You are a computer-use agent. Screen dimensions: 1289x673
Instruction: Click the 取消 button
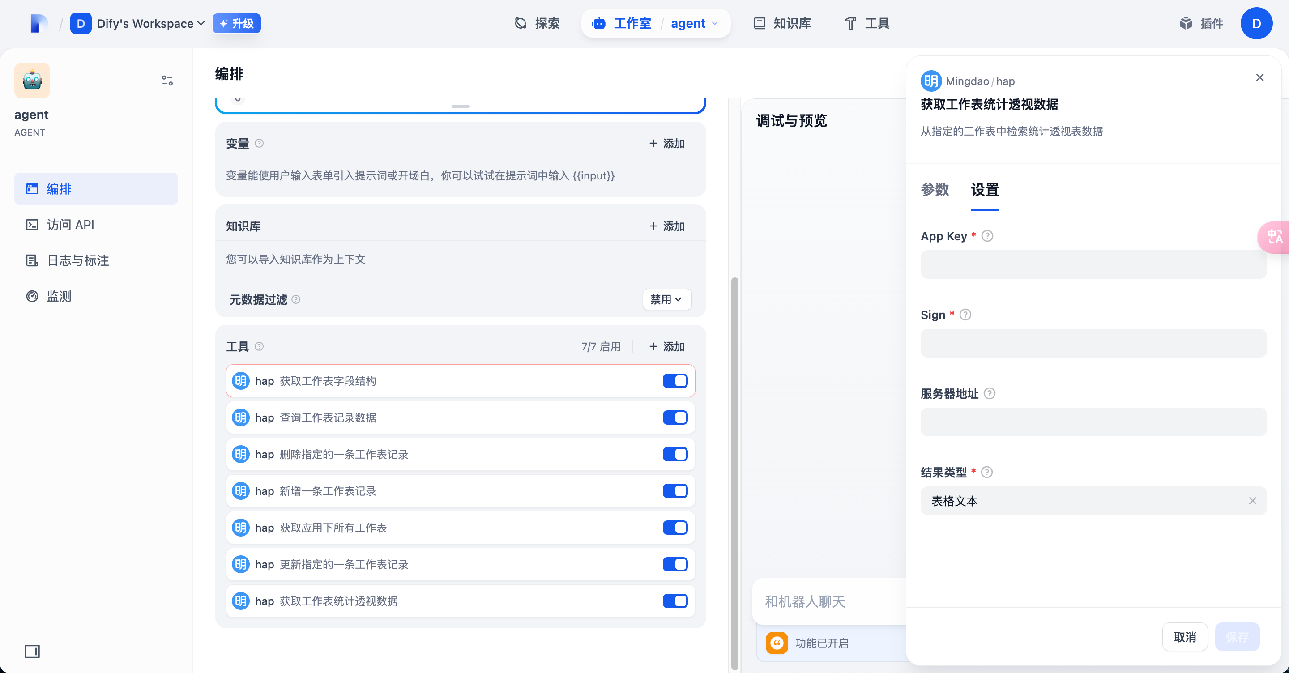click(x=1184, y=636)
